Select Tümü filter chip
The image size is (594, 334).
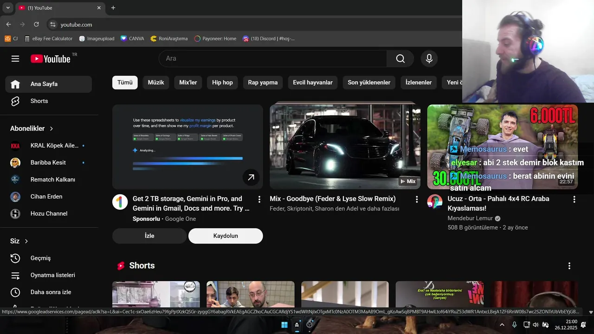[x=125, y=83]
